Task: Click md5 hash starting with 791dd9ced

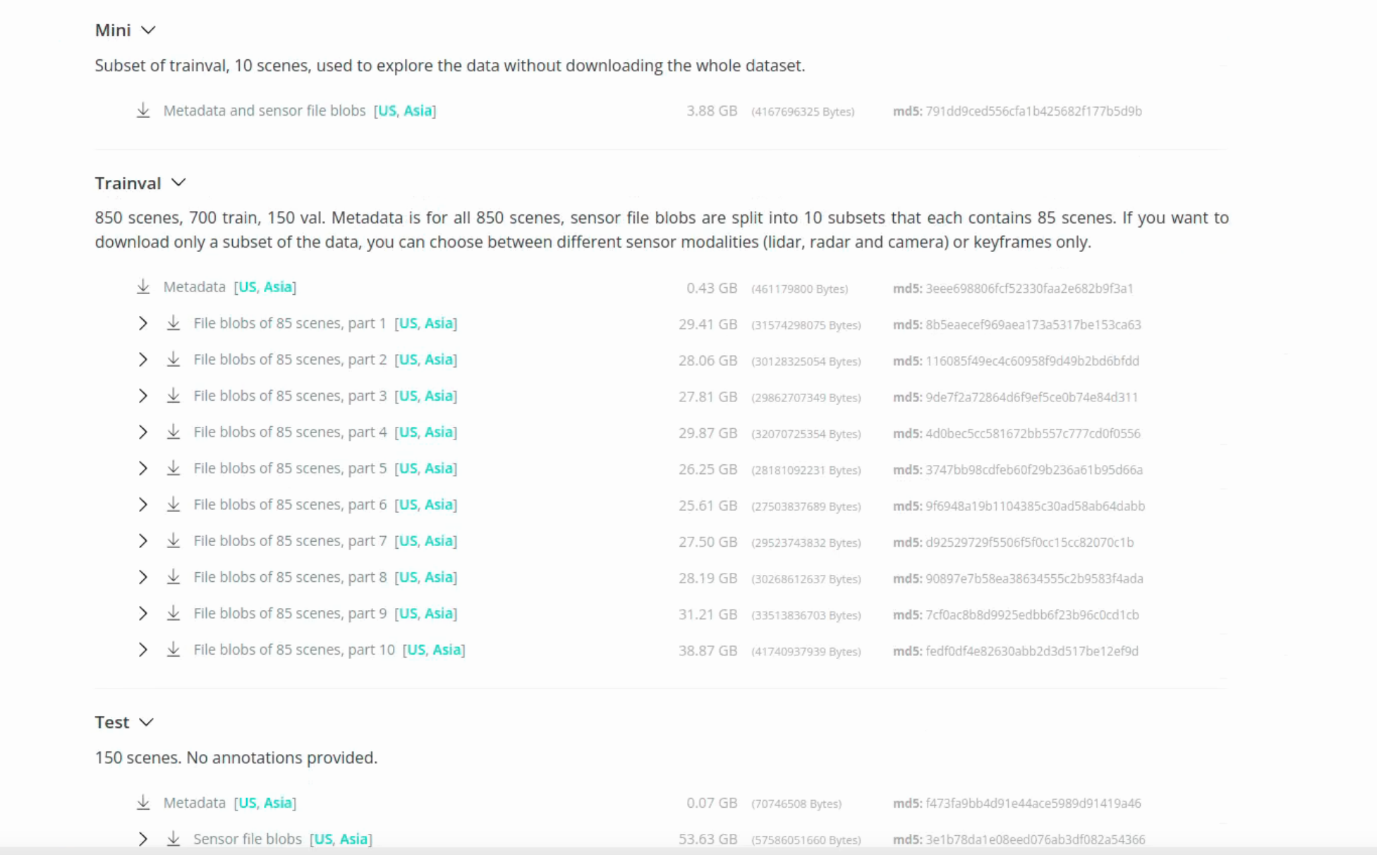Action: tap(1033, 111)
